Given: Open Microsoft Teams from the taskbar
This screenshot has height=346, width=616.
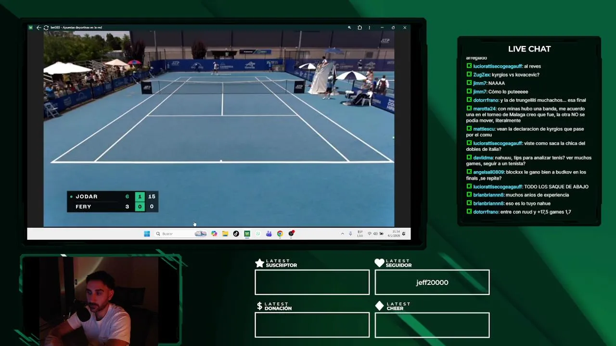Looking at the screenshot, I should 269,234.
